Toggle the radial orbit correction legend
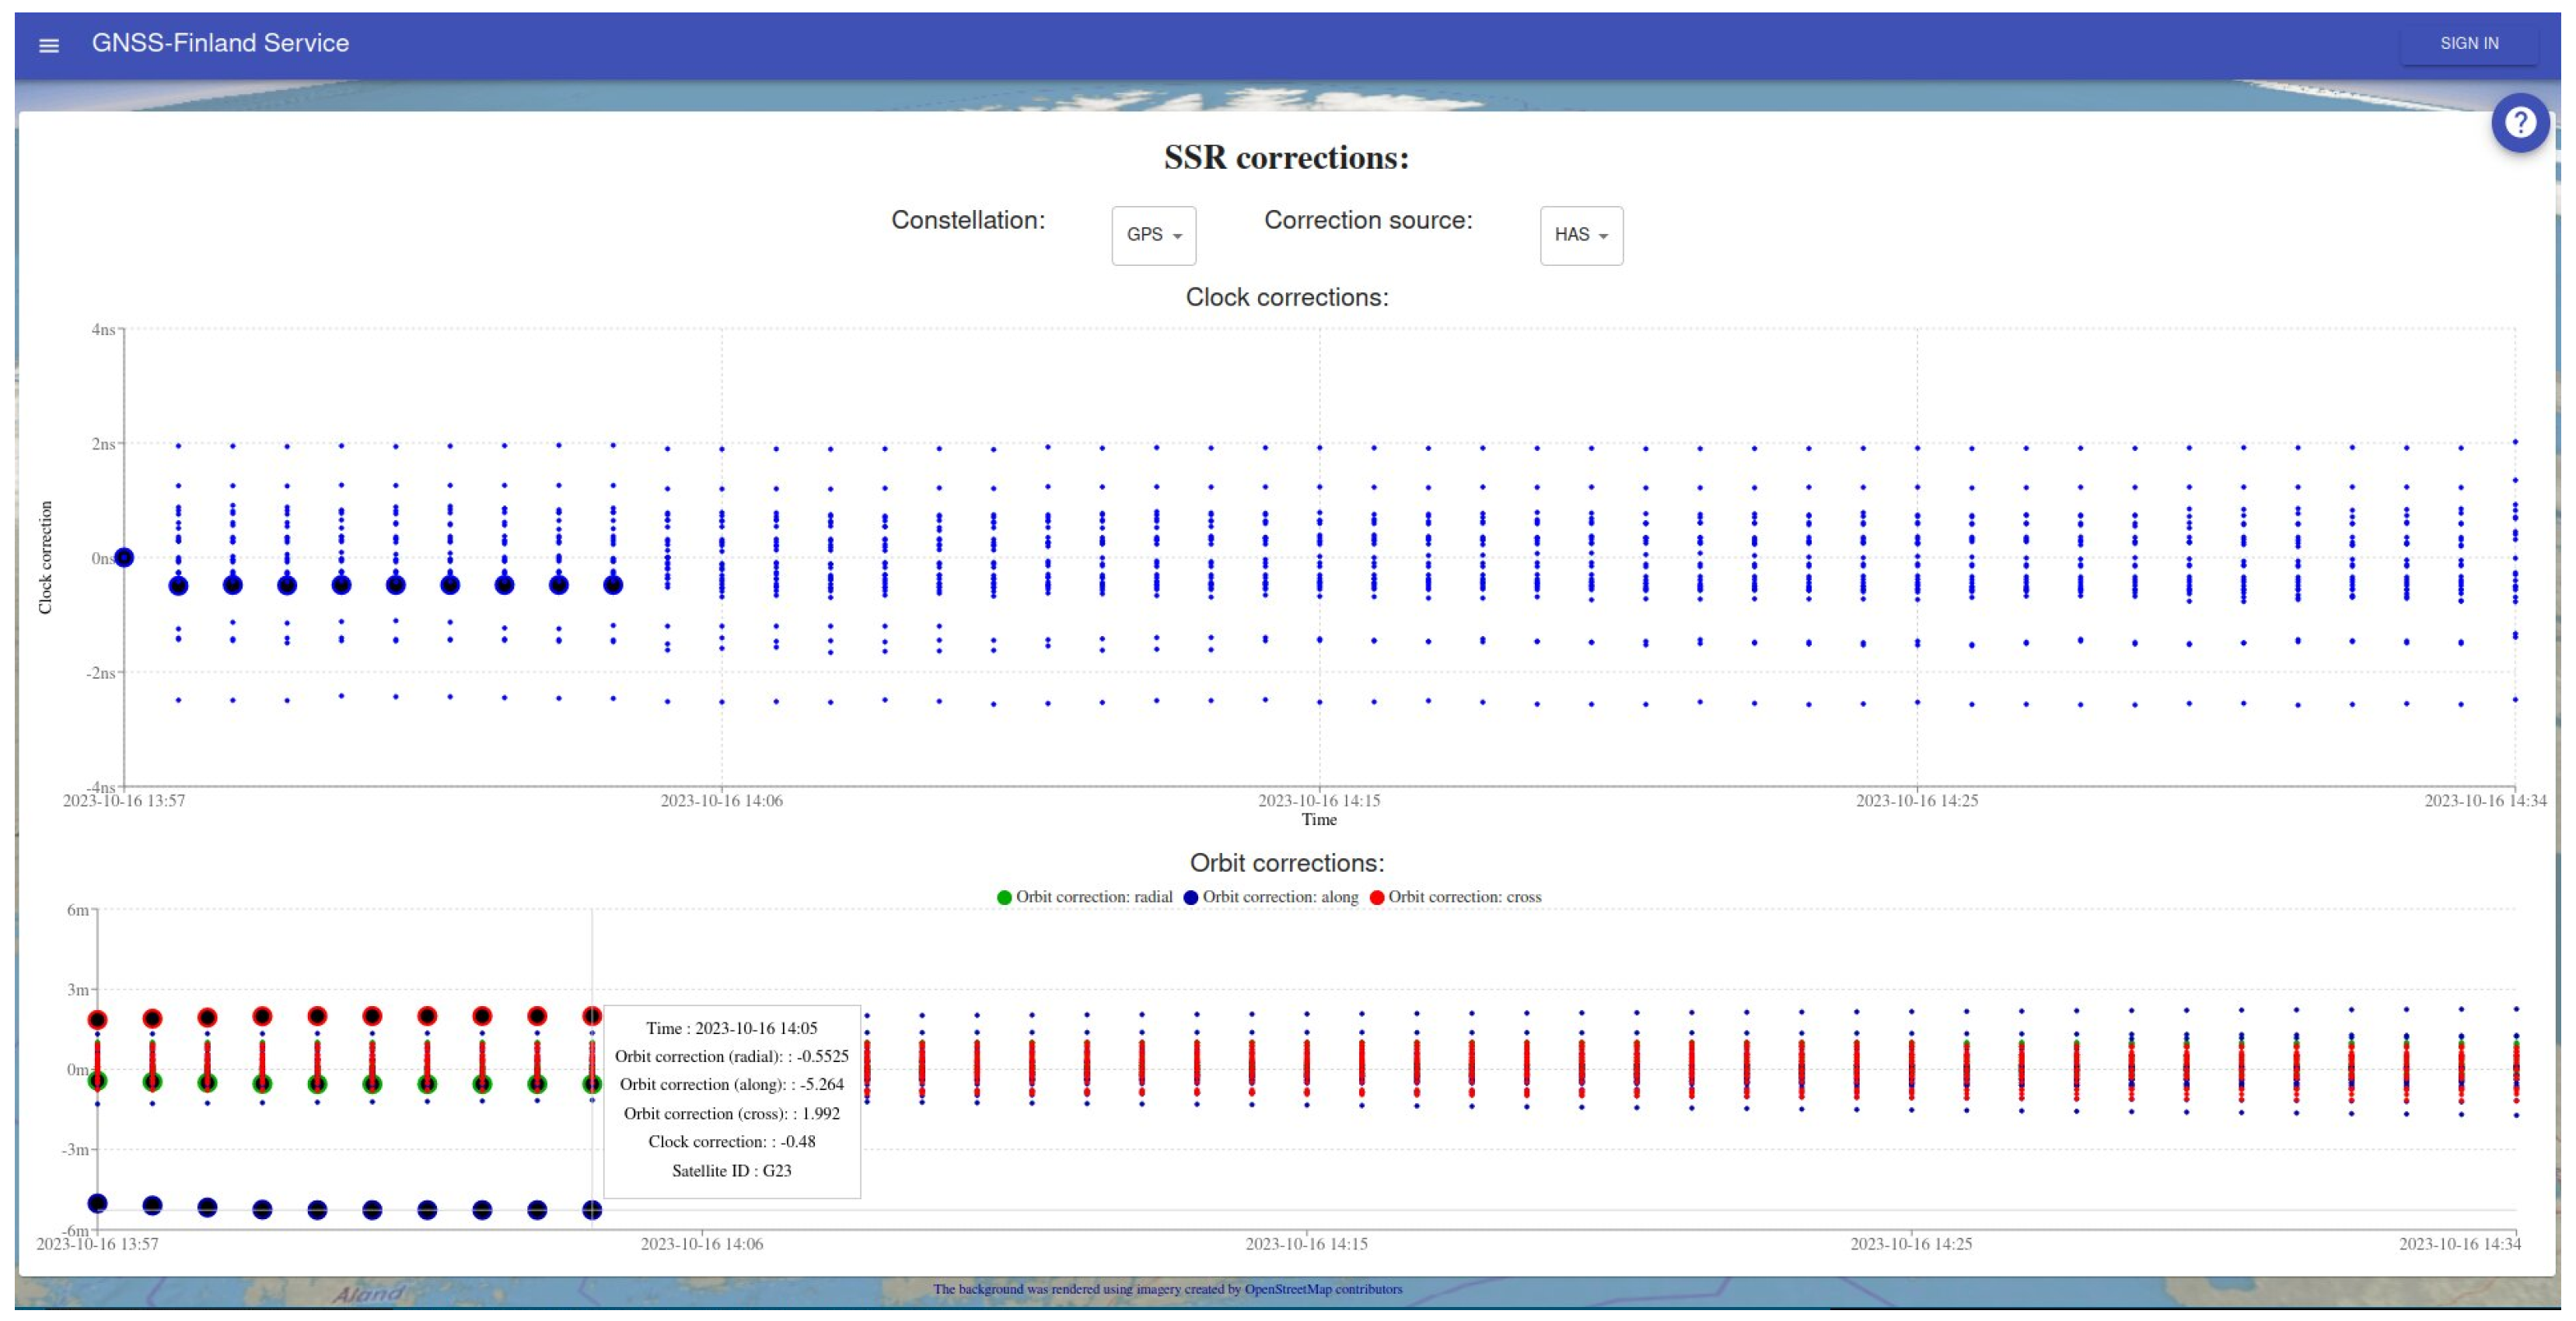 point(1093,897)
